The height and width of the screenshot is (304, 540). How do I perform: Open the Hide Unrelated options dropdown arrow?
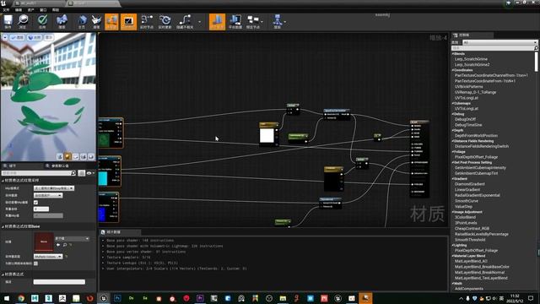tap(200, 22)
